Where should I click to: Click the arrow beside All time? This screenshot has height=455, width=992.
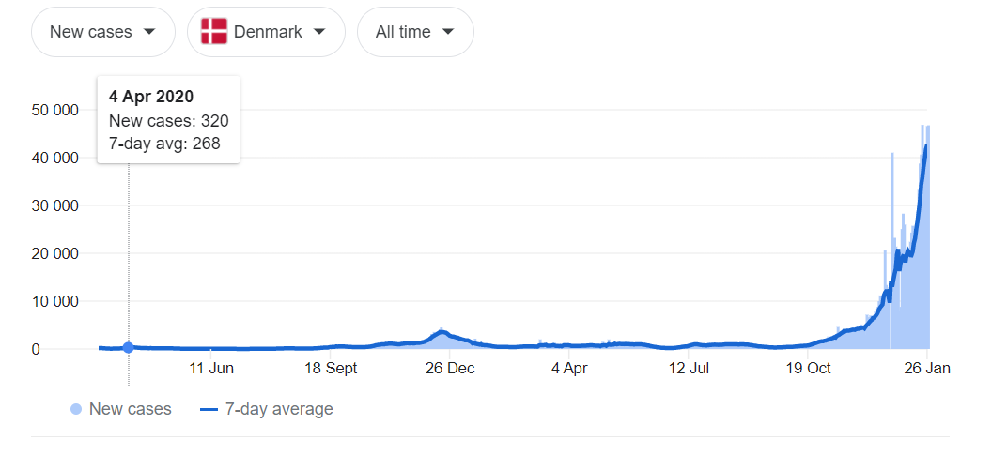point(448,32)
